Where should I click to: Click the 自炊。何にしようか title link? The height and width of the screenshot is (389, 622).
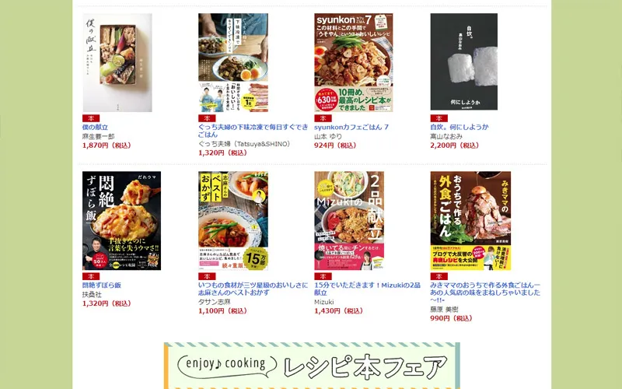460,127
